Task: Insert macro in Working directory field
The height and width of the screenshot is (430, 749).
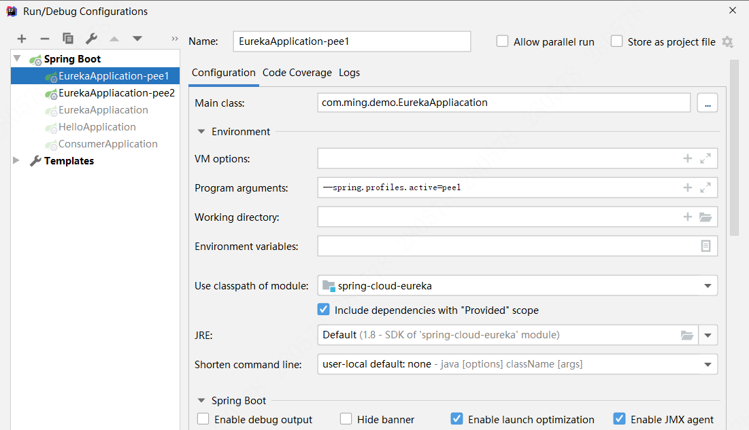Action: [687, 217]
